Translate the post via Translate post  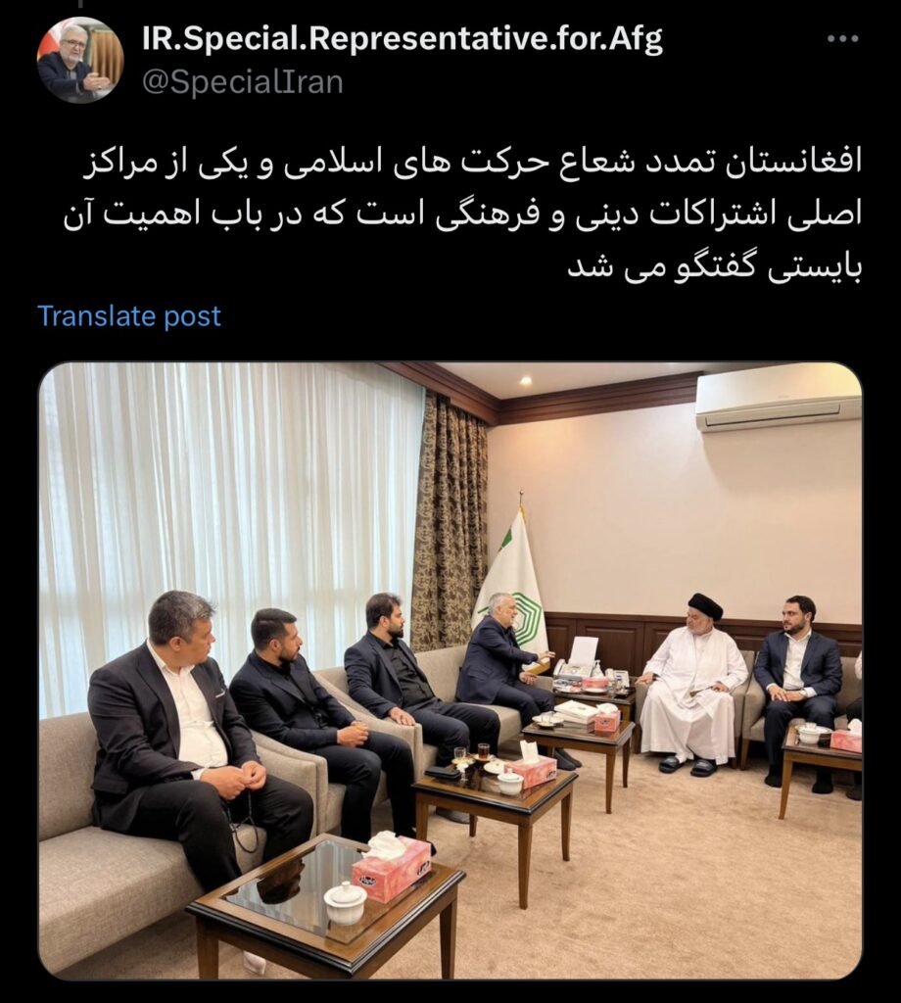(x=129, y=316)
